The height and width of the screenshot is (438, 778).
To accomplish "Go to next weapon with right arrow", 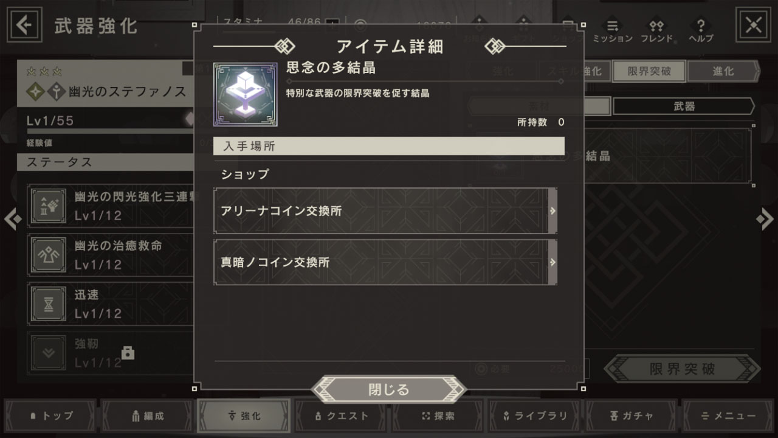I will 765,219.
